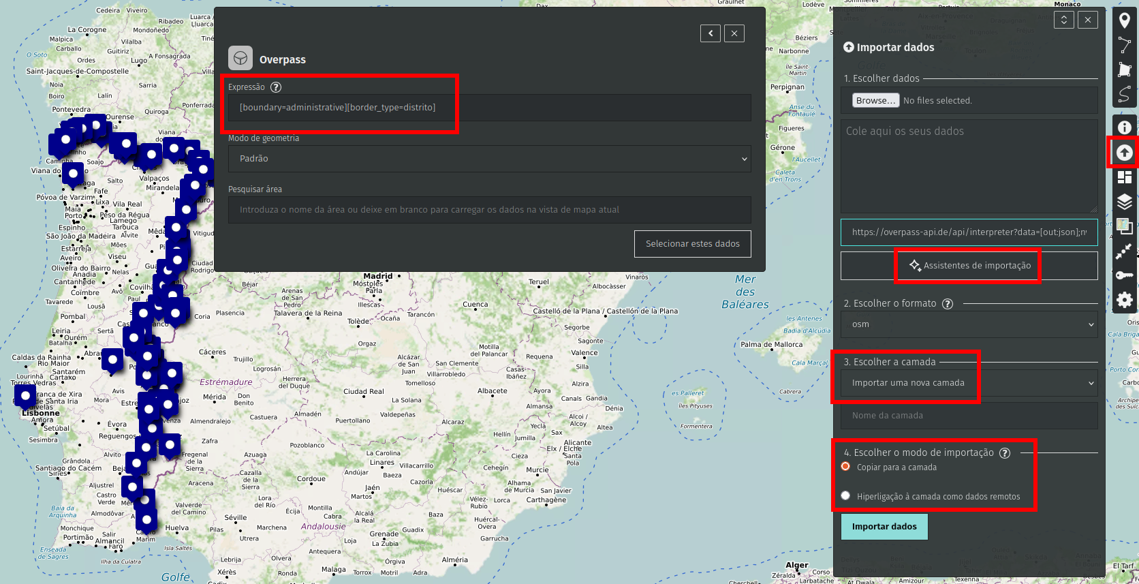Screen dimensions: 1139x584
Task: Open the osm format dropdown
Action: pos(969,324)
